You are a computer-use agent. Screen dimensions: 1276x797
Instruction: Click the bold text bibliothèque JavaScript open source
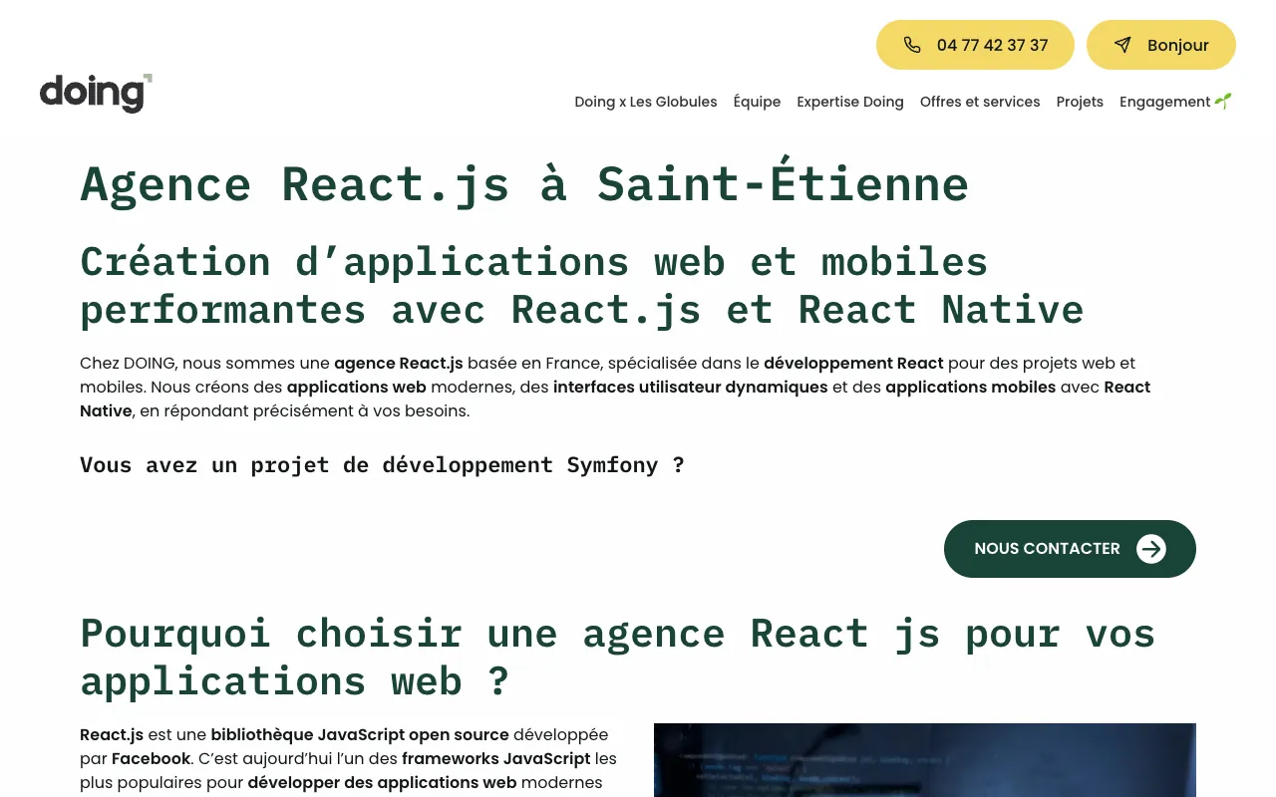click(x=360, y=735)
